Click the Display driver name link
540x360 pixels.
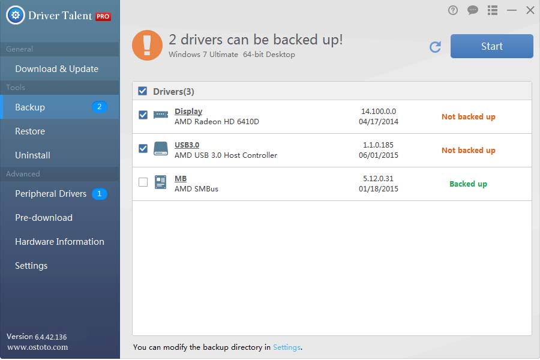[188, 111]
